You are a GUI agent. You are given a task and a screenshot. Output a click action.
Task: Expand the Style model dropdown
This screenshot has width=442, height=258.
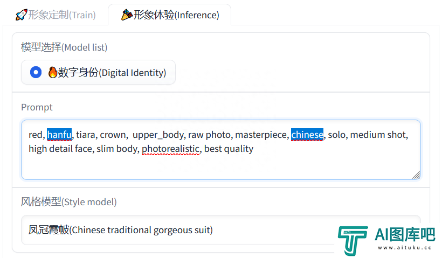(220, 230)
